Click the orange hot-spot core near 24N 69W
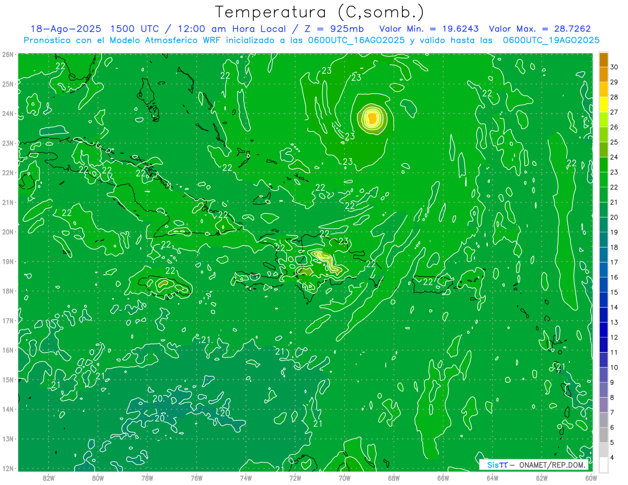This screenshot has width=628, height=485. click(x=372, y=119)
